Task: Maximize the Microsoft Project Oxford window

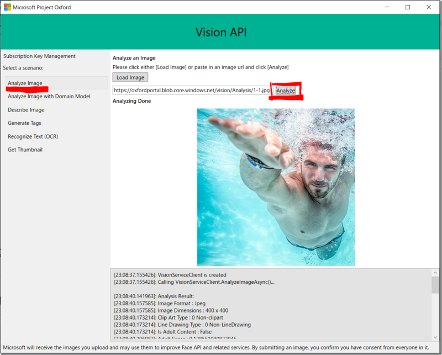Action: (408, 7)
